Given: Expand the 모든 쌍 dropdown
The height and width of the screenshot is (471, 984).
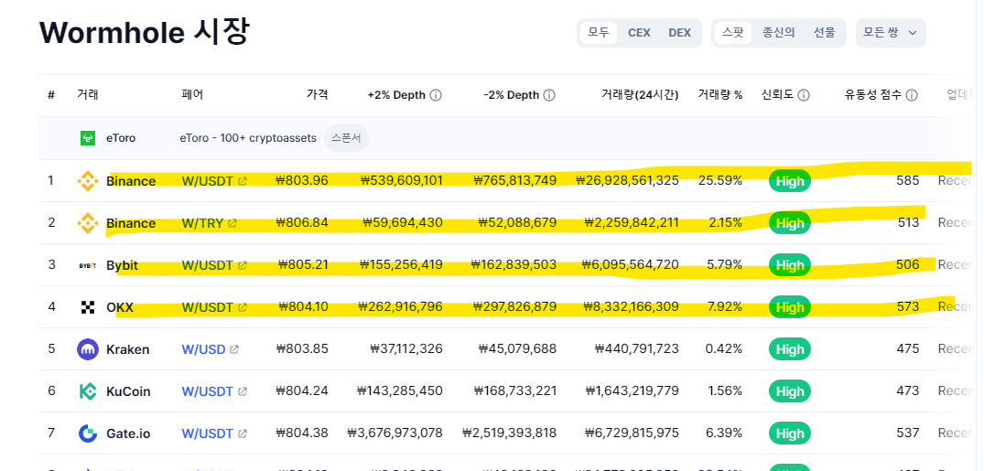Looking at the screenshot, I should (890, 33).
